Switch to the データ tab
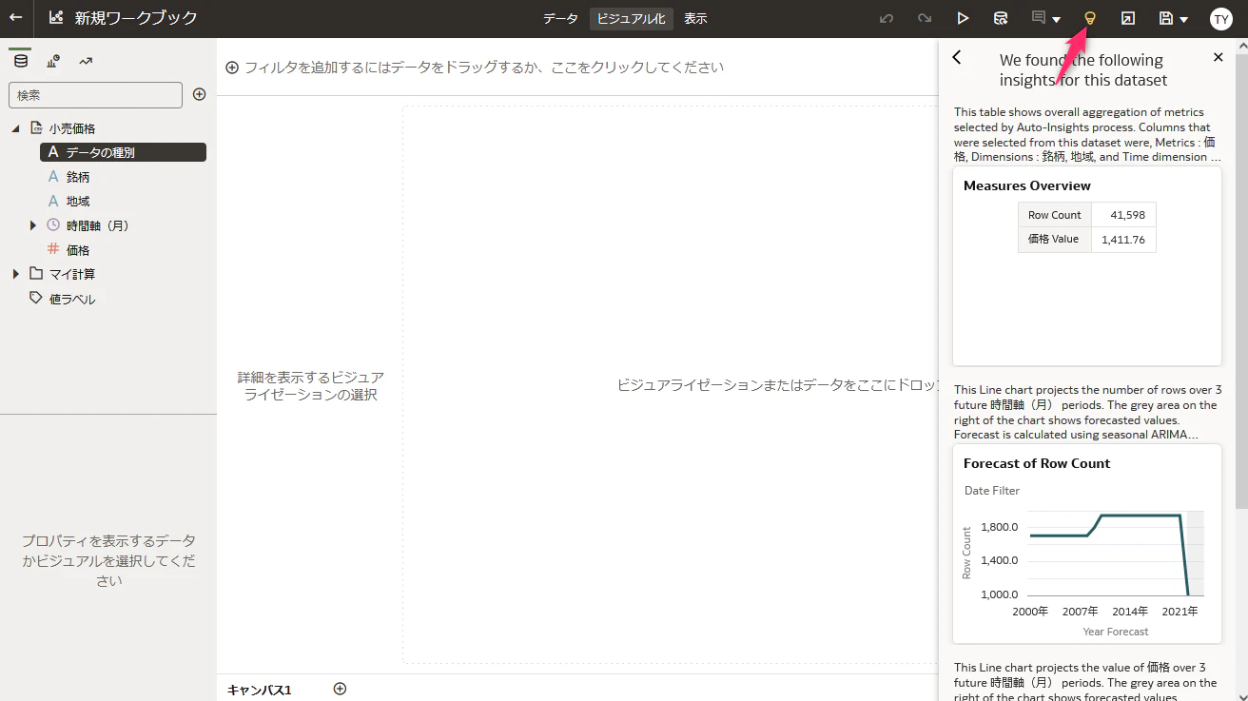Image resolution: width=1248 pixels, height=701 pixels. (x=560, y=18)
